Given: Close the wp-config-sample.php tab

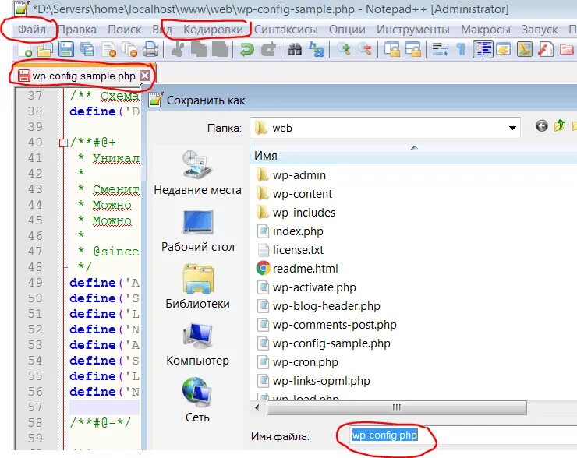Looking at the screenshot, I should click(145, 76).
